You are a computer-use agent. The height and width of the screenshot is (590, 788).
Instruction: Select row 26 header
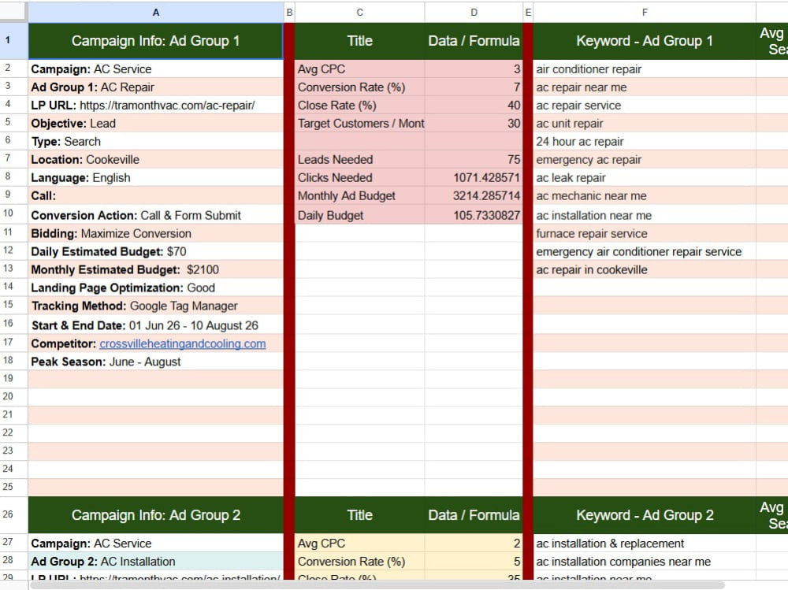pyautogui.click(x=8, y=514)
